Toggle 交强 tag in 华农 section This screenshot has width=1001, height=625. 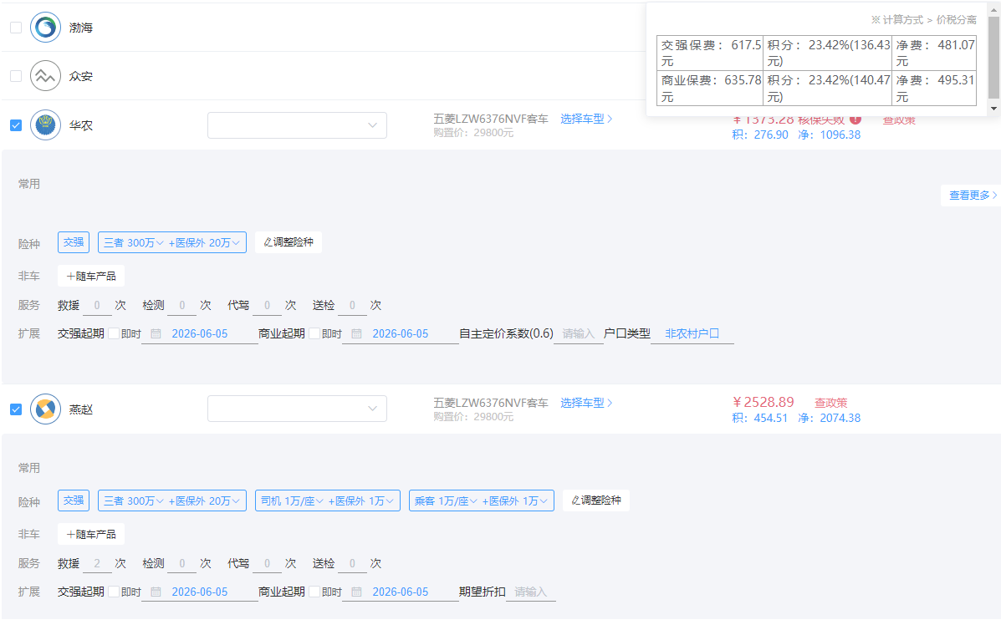pyautogui.click(x=74, y=242)
